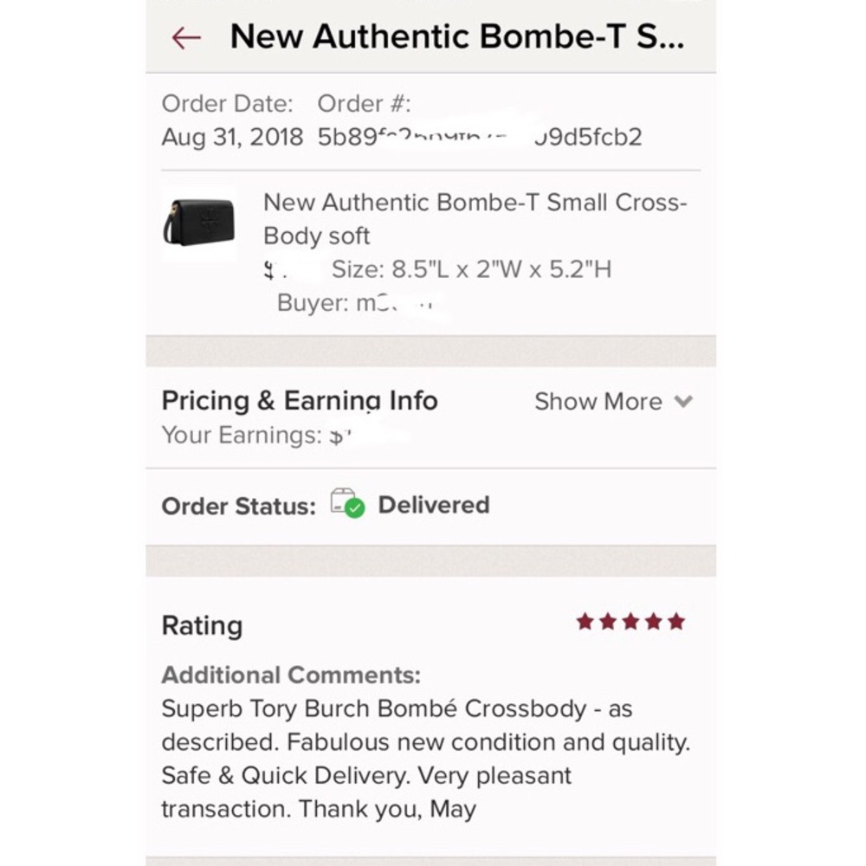This screenshot has width=866, height=866.
Task: Tap the back arrow icon
Action: pos(185,36)
